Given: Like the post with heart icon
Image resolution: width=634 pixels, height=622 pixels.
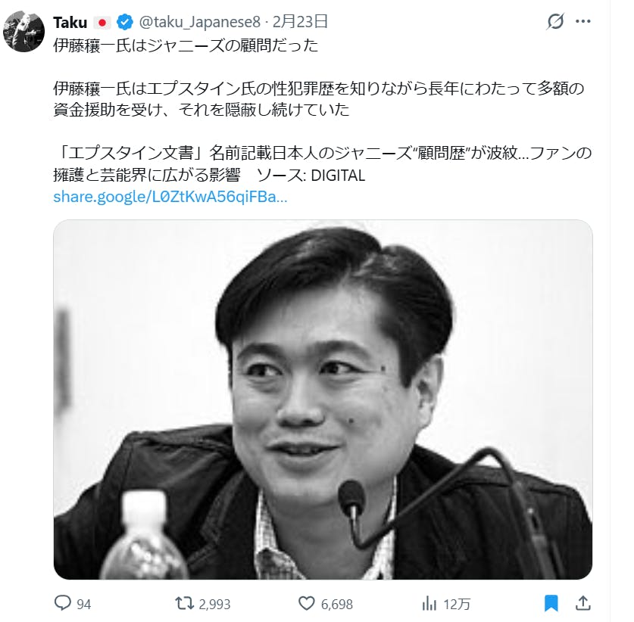Looking at the screenshot, I should tap(307, 603).
